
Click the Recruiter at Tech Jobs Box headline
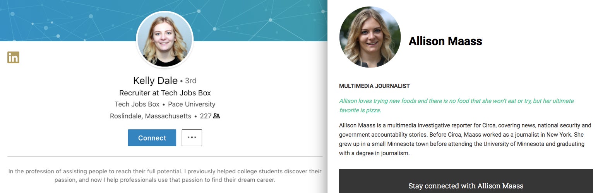pos(165,93)
